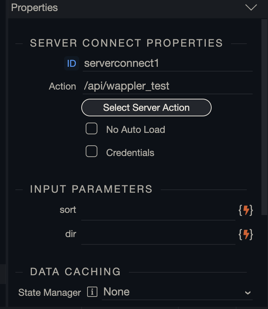This screenshot has height=309, width=268.
Task: Click the Server Connect Properties section header
Action: [126, 43]
